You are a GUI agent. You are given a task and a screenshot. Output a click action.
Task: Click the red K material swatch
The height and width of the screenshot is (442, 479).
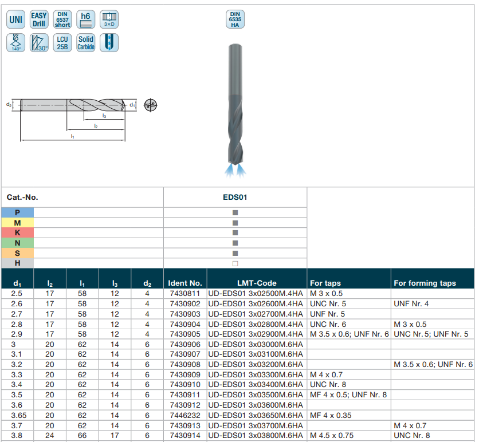click(x=17, y=233)
